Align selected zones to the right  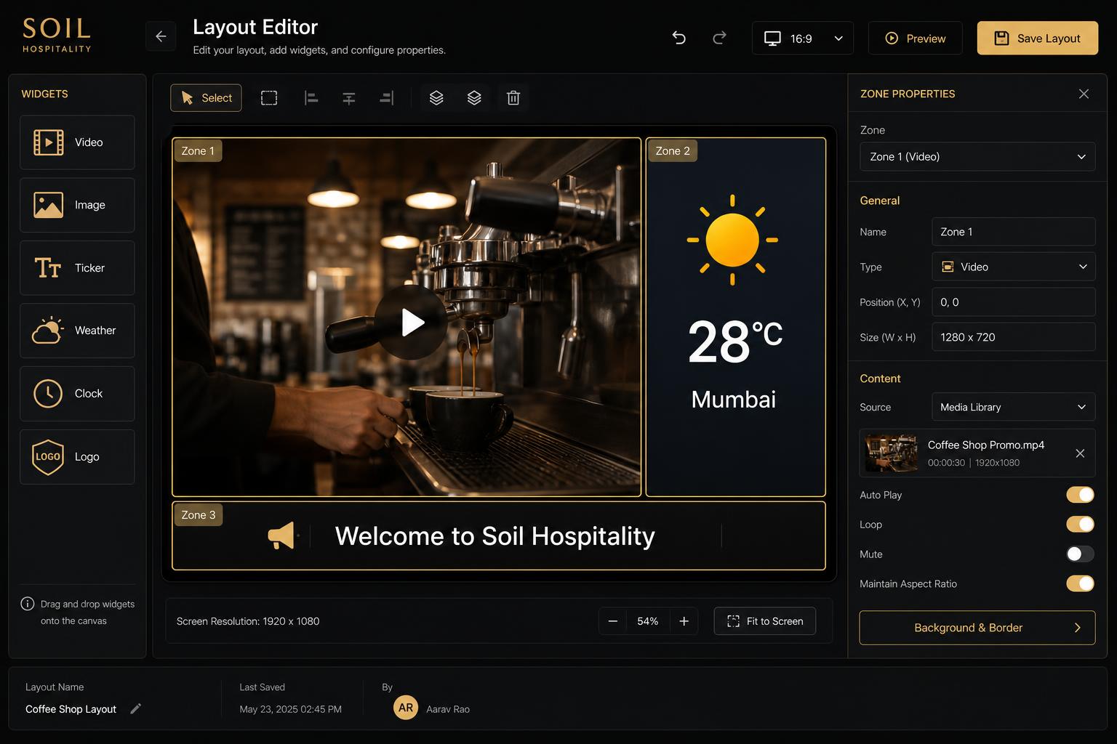[387, 98]
